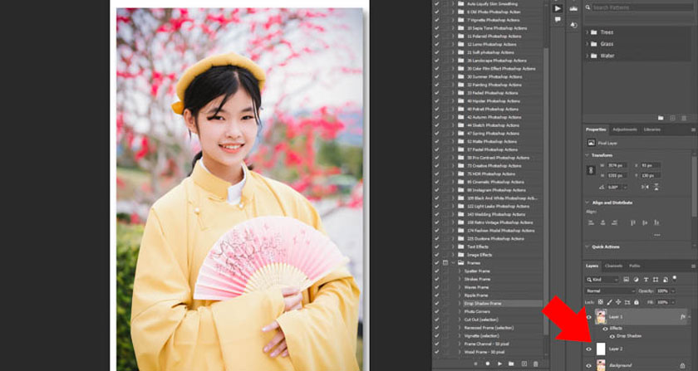Create a new action with plus icon
Viewport: 698px width, 371px height.
click(x=524, y=364)
